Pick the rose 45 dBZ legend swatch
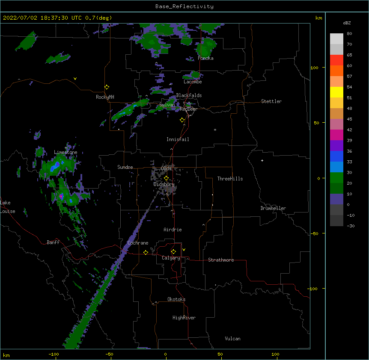Viewport: 369px width, 360px height. [336, 124]
